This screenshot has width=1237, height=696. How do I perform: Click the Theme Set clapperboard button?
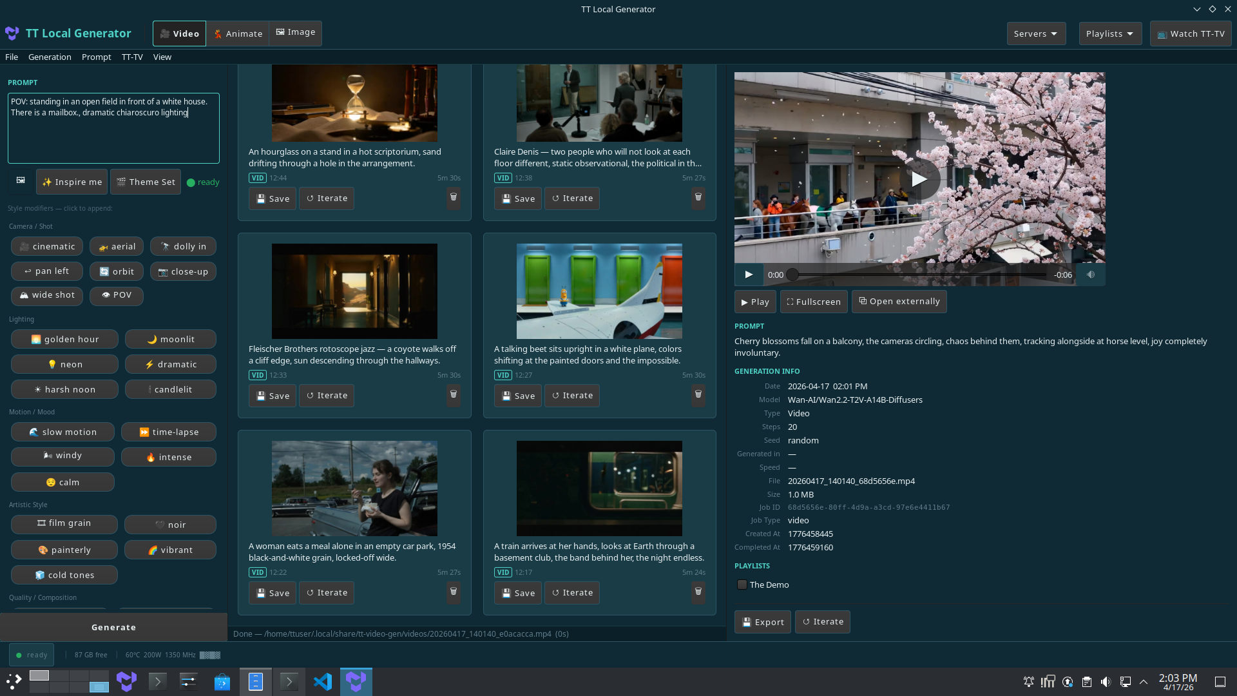click(145, 182)
